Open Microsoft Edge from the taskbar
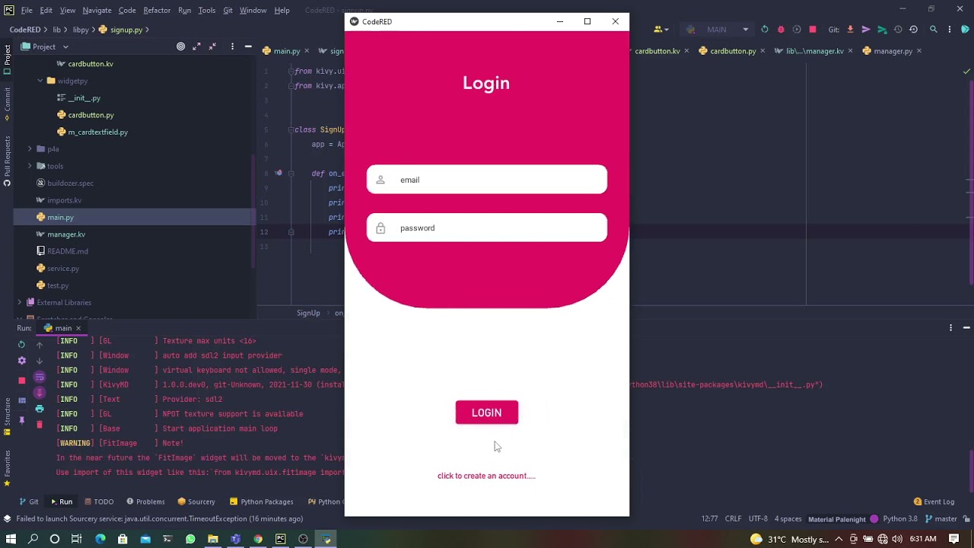Viewport: 974px width, 548px height. coord(100,539)
